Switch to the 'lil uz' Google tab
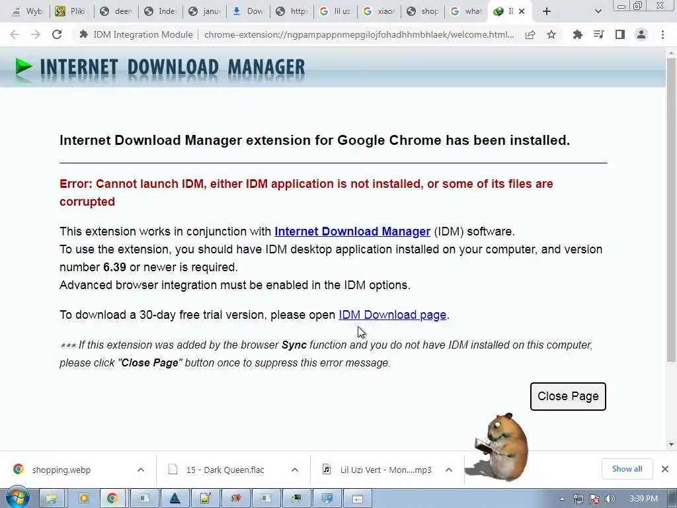The height and width of the screenshot is (508, 677). 336,12
